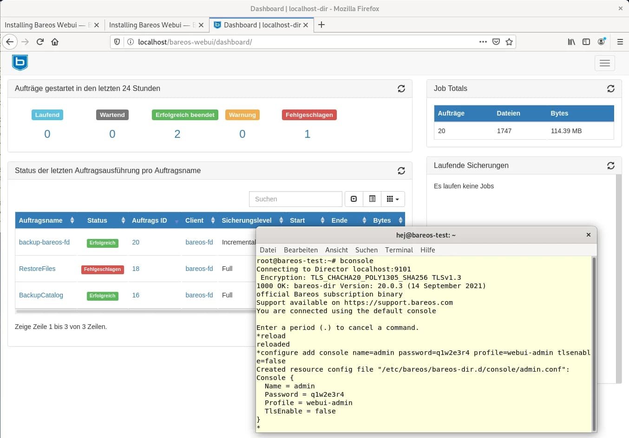Open terminal Datei menu
This screenshot has height=438, width=629.
pyautogui.click(x=268, y=250)
